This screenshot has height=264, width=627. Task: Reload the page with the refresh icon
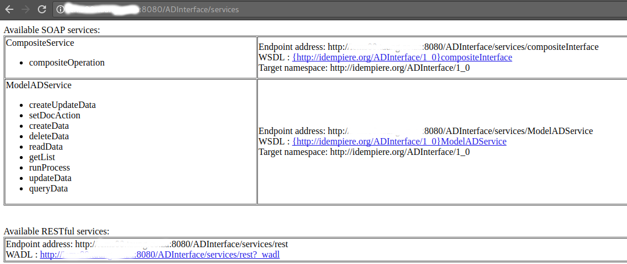pyautogui.click(x=41, y=9)
